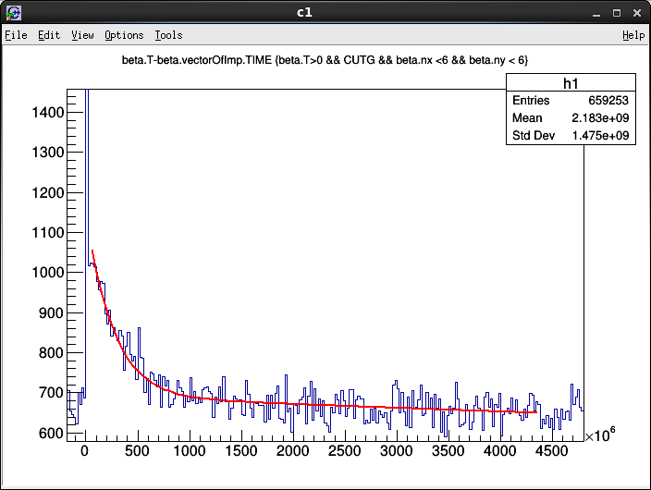
Task: Close the c1 canvas window
Action: click(635, 13)
